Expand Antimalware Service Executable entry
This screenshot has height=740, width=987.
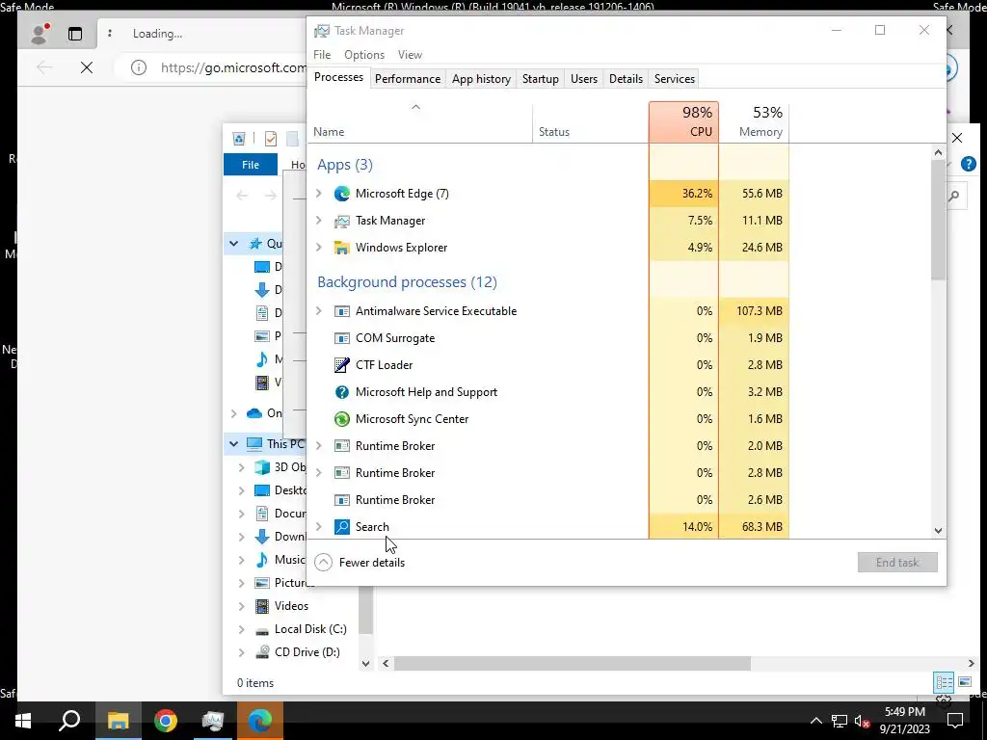(x=318, y=311)
